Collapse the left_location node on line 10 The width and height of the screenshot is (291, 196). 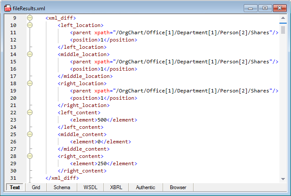click(x=30, y=25)
